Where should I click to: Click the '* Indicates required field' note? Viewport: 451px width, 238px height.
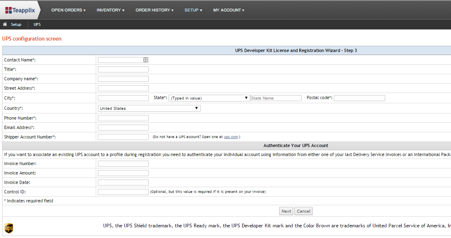click(x=28, y=201)
